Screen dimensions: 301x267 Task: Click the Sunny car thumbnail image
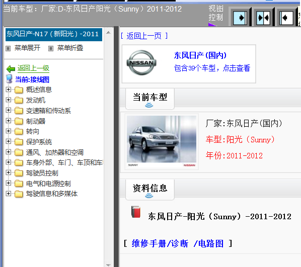coord(162,141)
